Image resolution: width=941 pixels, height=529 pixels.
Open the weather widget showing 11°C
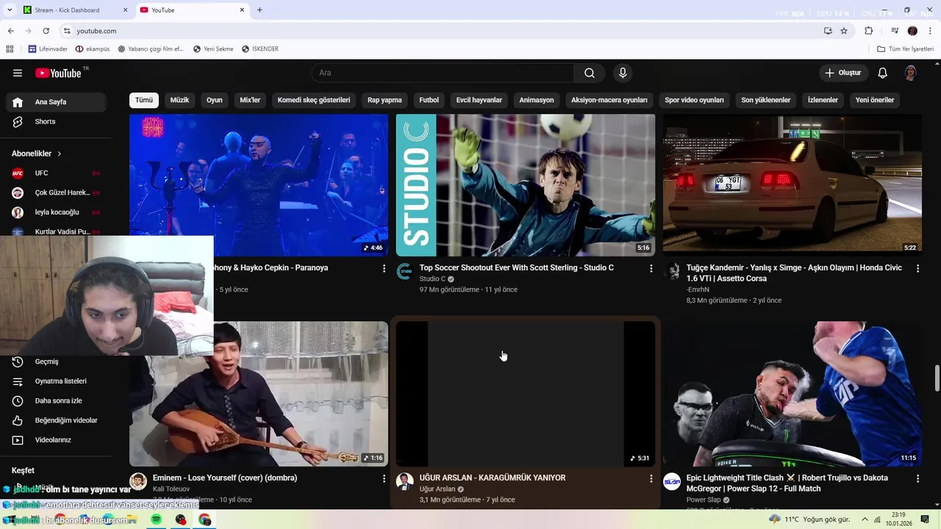click(x=809, y=519)
